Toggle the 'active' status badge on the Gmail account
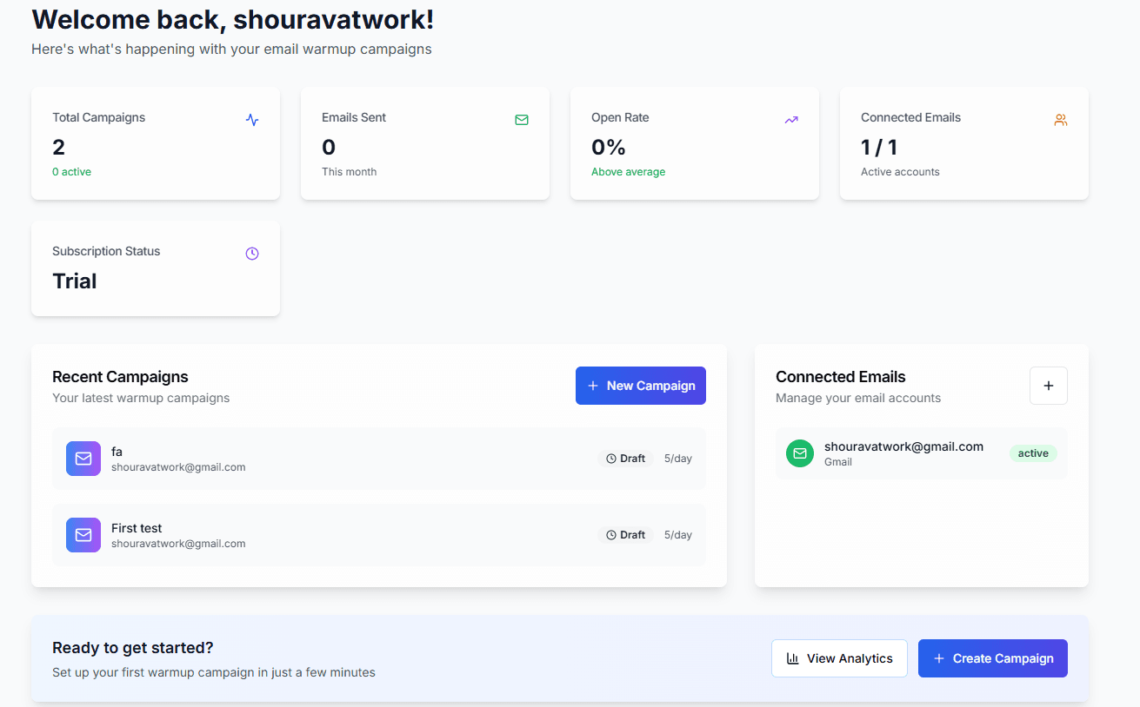1140x707 pixels. (x=1033, y=453)
